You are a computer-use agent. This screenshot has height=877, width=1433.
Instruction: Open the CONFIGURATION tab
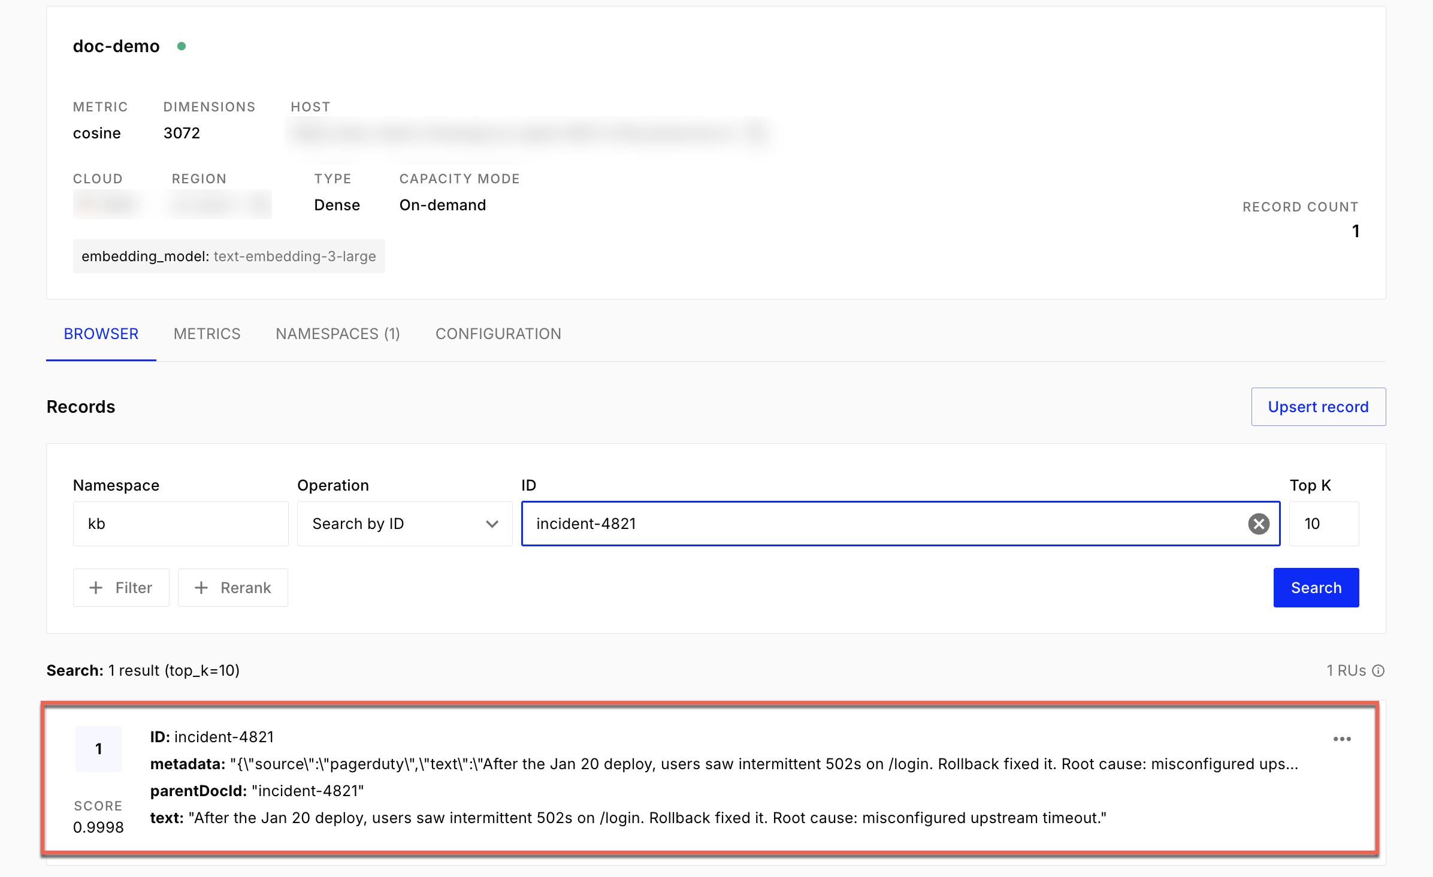(x=498, y=334)
